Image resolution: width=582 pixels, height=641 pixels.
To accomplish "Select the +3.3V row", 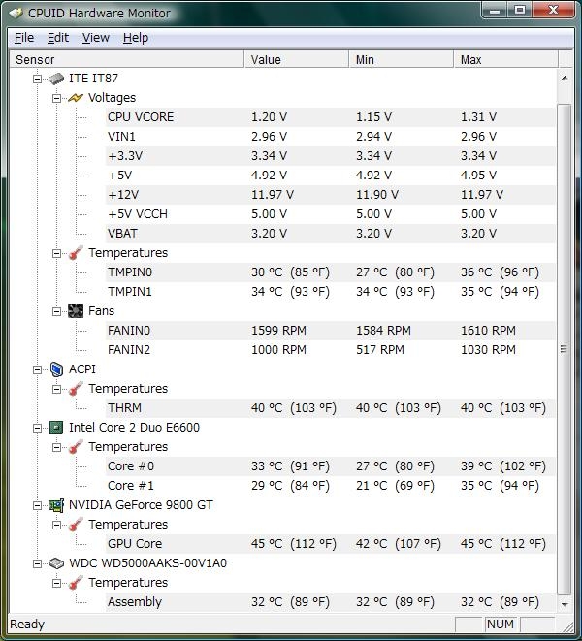I will click(331, 156).
